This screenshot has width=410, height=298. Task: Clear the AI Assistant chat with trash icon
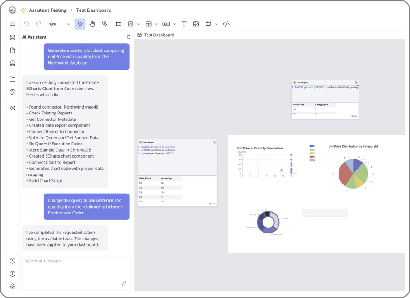129,37
